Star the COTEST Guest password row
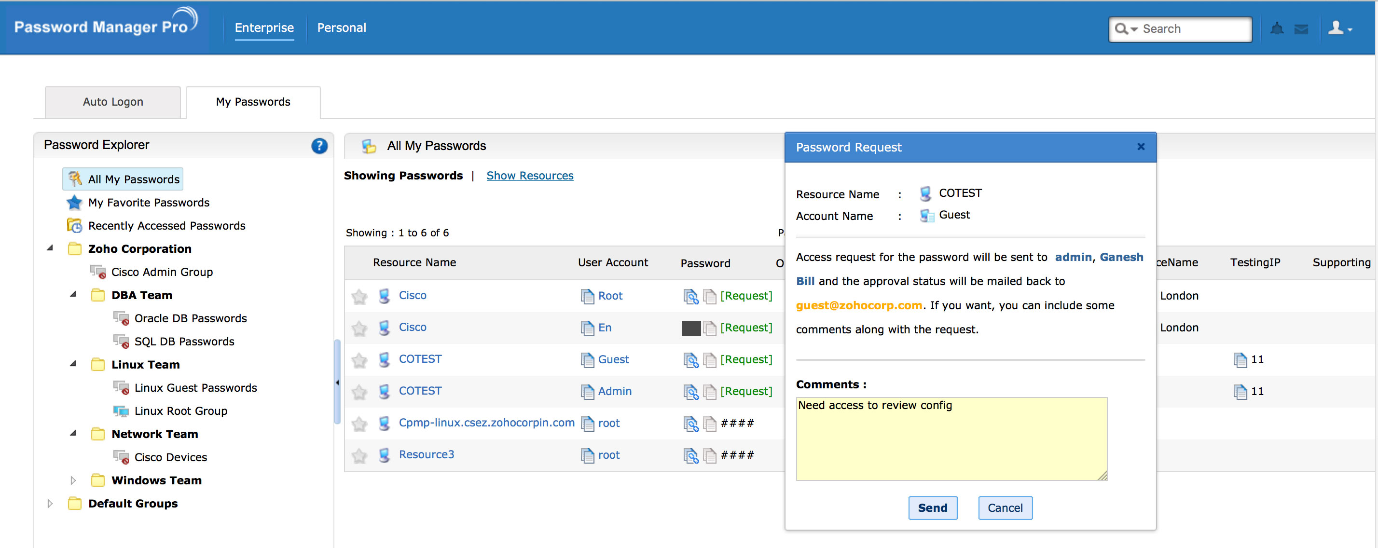 point(359,360)
